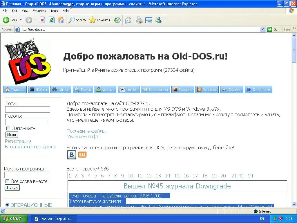Open the Игры nav button
297x223 pixels.
61,89
